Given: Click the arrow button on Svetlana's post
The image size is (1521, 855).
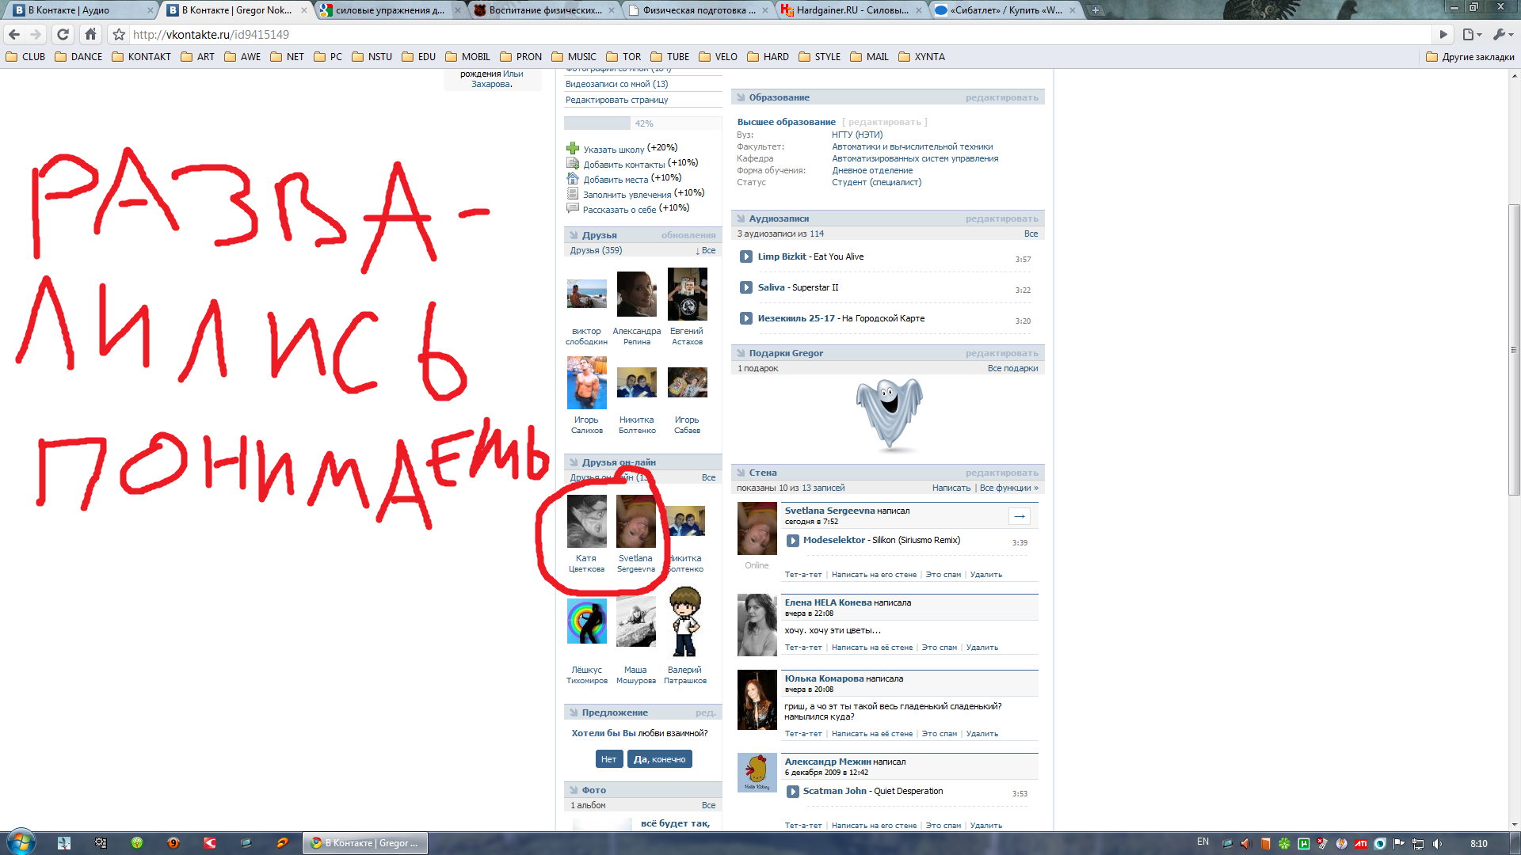Looking at the screenshot, I should coord(1020,516).
